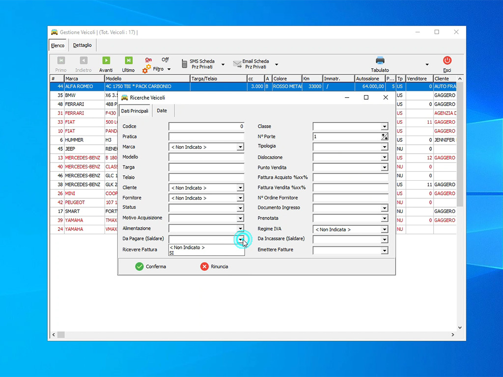Open the Prenotata dropdown
Screen dimensions: 503x377
pos(384,218)
